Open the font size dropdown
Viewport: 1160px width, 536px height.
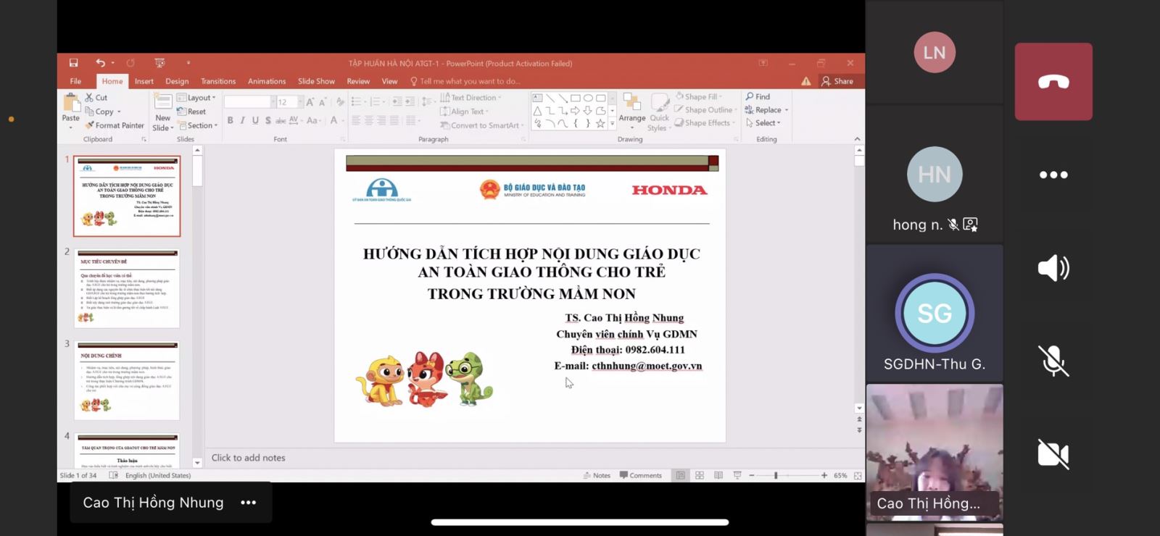point(300,102)
